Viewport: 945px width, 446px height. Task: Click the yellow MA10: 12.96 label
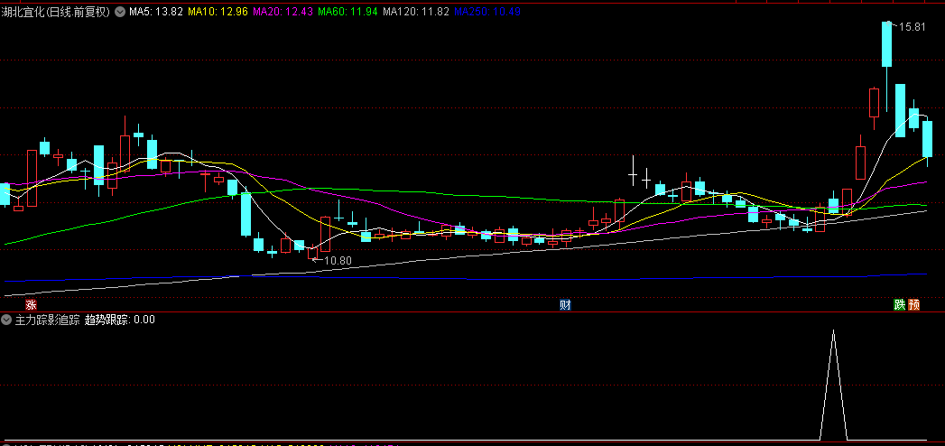pyautogui.click(x=218, y=12)
